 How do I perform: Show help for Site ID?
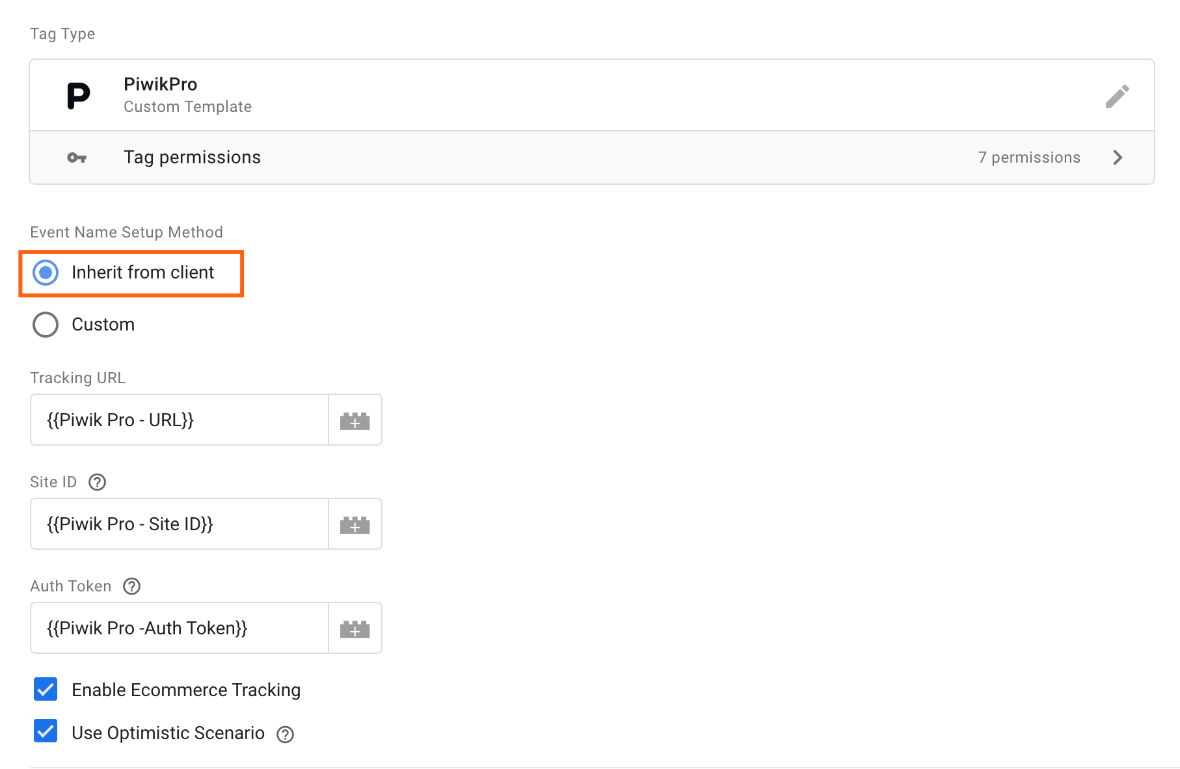click(x=97, y=482)
